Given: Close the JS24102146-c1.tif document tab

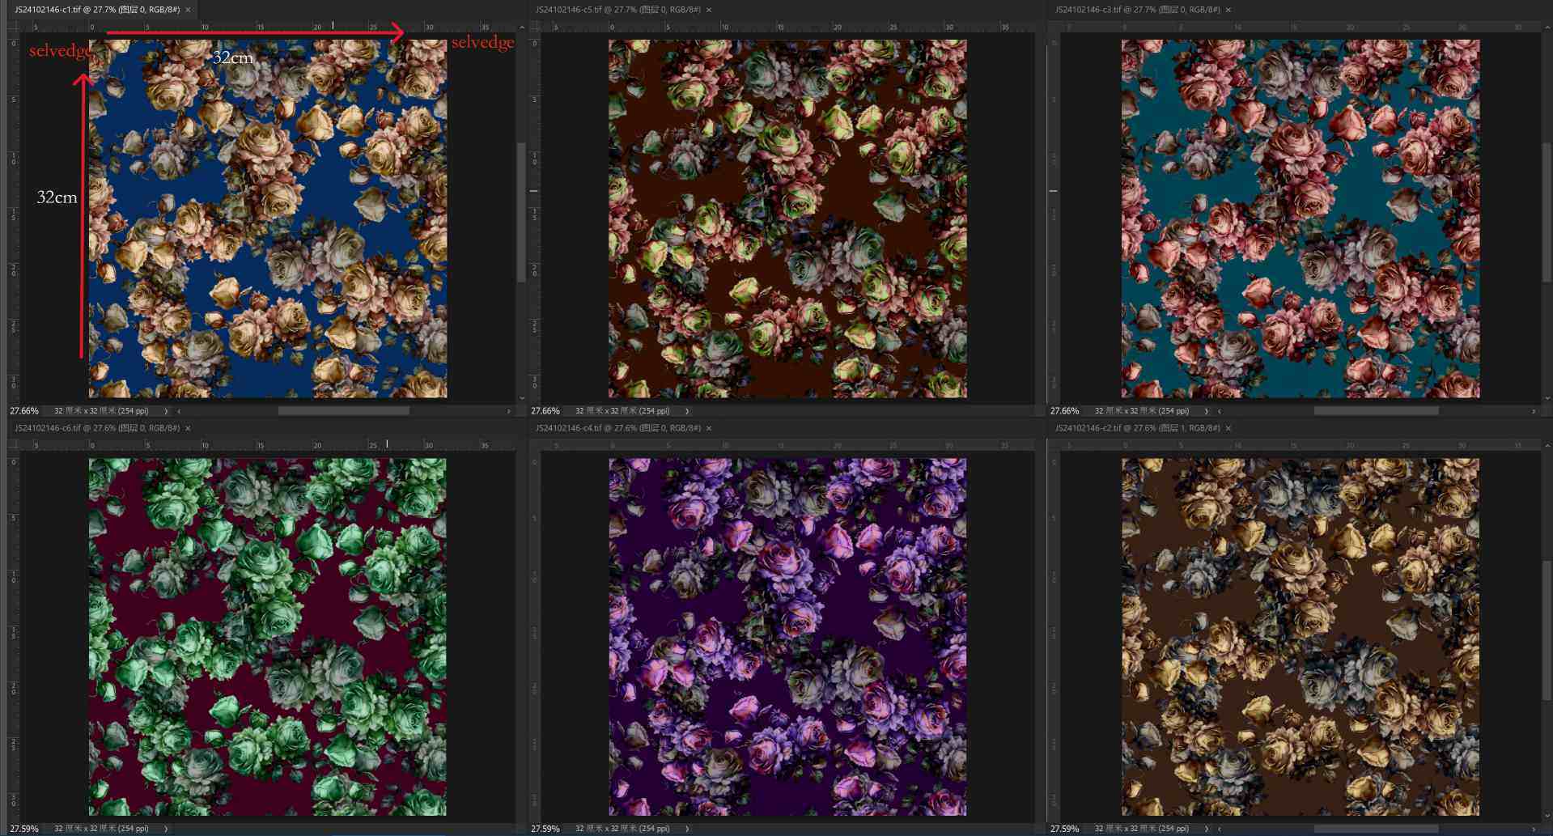Looking at the screenshot, I should 188,10.
